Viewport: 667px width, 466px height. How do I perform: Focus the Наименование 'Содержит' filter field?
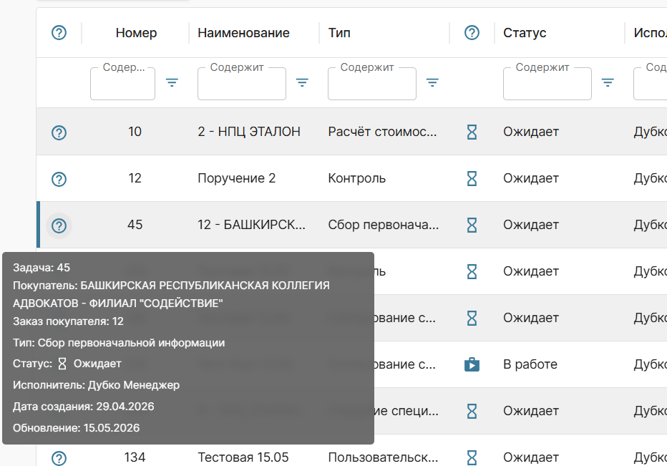coord(242,84)
